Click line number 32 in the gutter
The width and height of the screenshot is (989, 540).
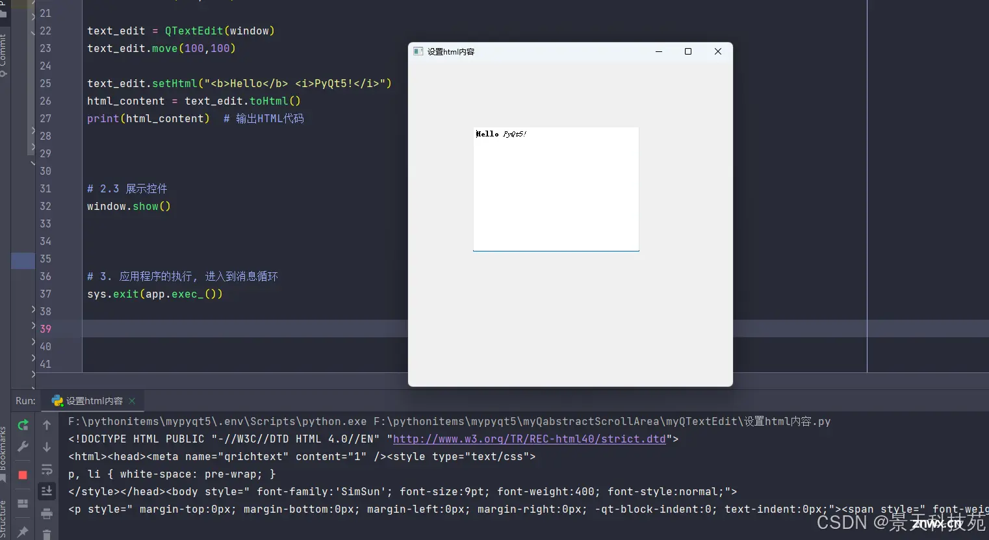tap(45, 207)
